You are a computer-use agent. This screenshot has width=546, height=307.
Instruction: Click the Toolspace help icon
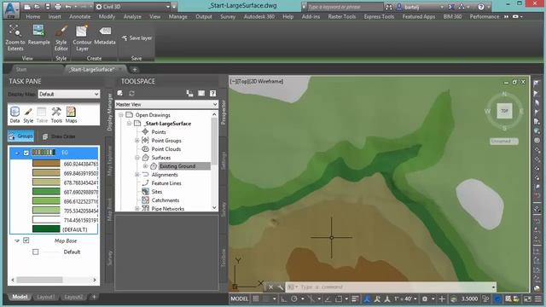point(212,93)
